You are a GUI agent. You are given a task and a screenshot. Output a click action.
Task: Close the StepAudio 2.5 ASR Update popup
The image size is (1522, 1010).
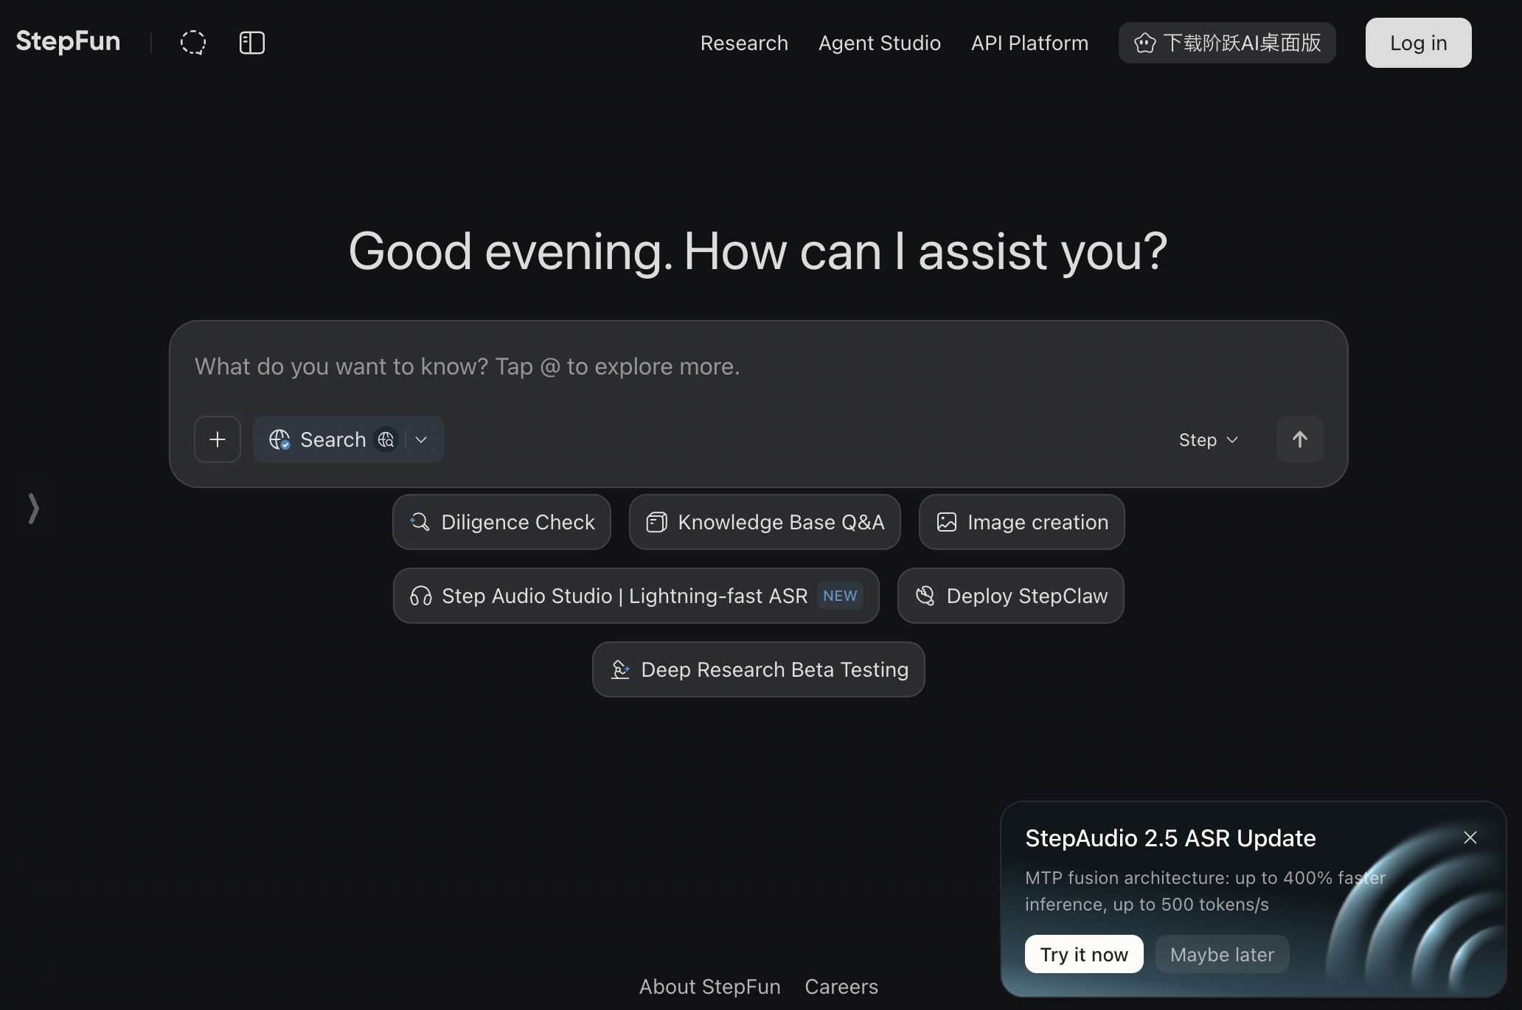pos(1470,837)
